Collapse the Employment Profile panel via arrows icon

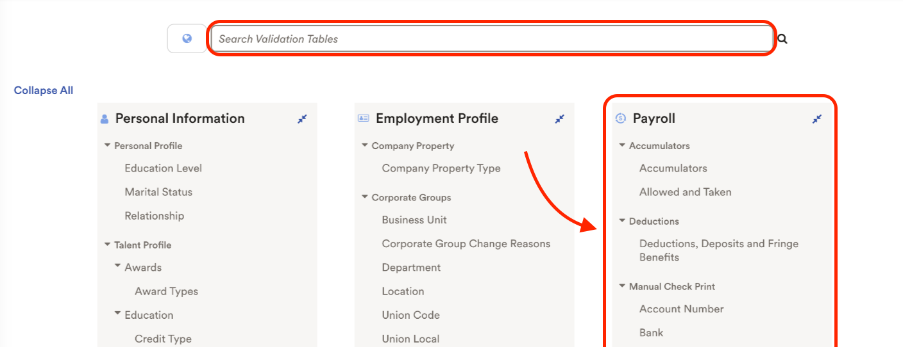560,118
